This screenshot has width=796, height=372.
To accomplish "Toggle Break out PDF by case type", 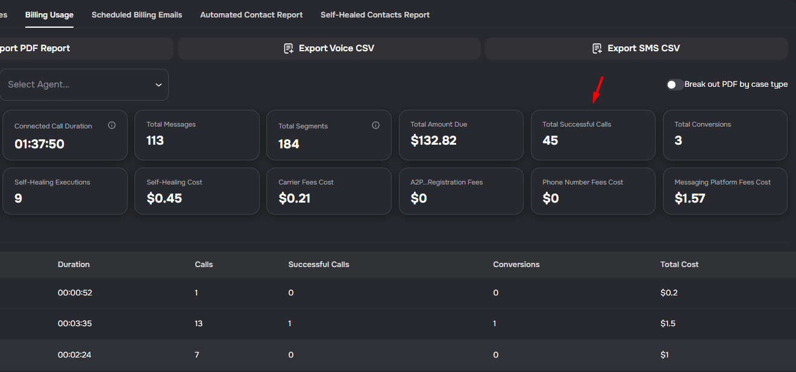I will click(675, 84).
